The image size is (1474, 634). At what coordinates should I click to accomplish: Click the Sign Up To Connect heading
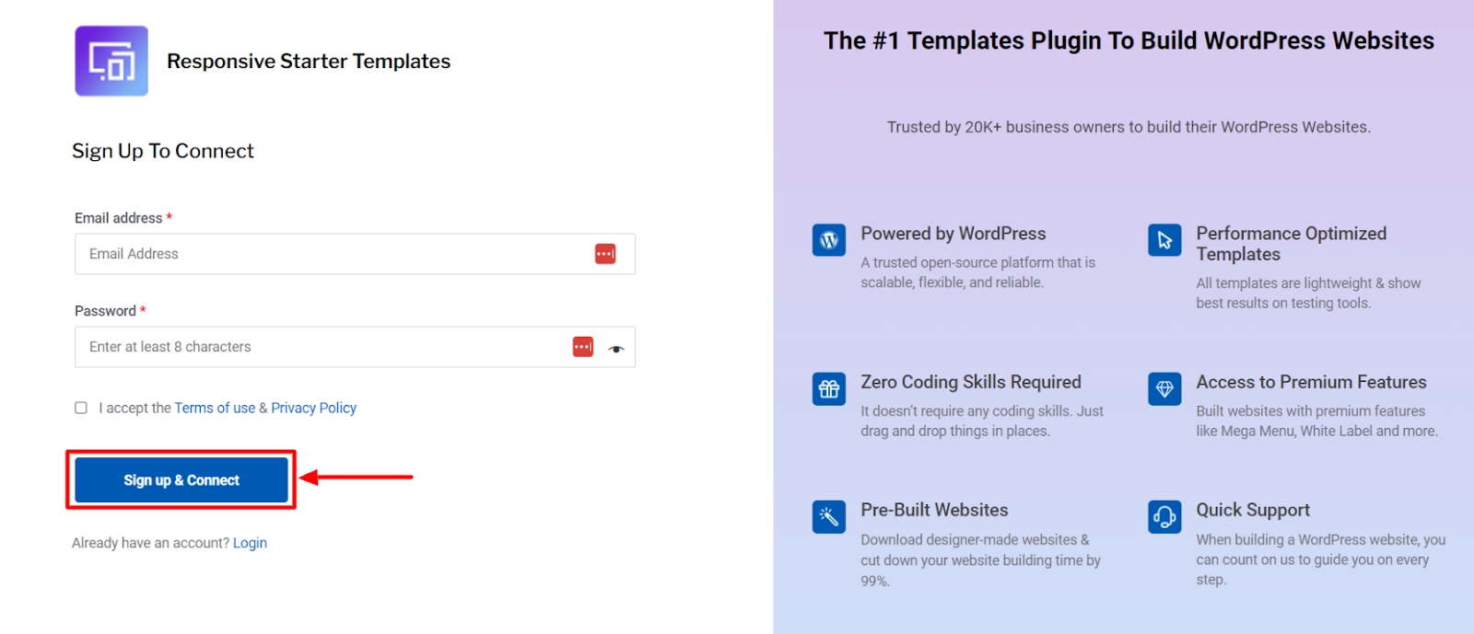pos(163,151)
